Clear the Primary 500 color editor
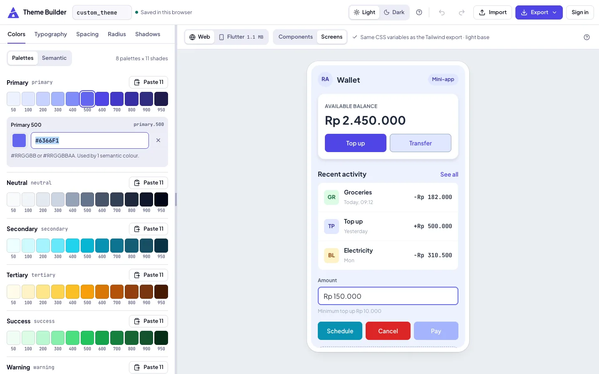The width and height of the screenshot is (599, 374). click(158, 140)
